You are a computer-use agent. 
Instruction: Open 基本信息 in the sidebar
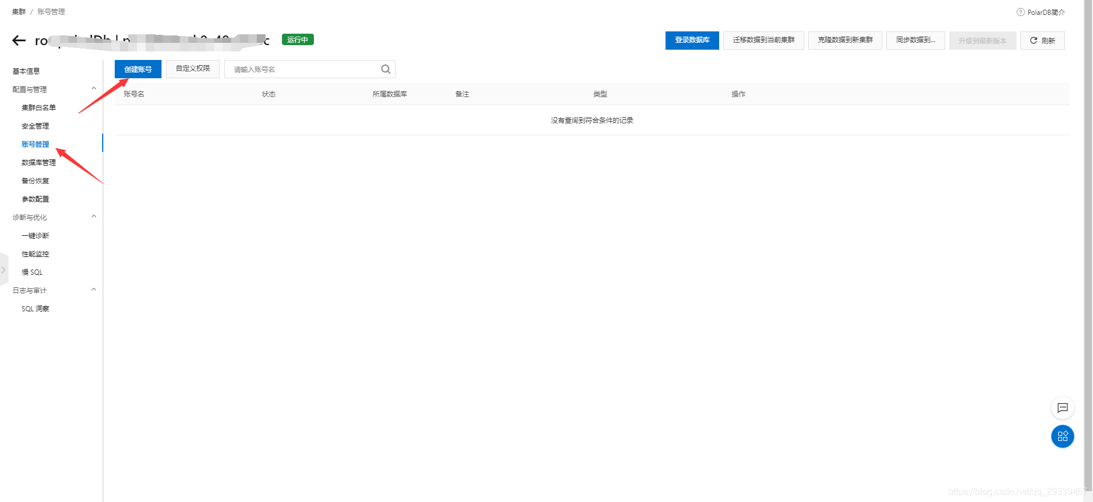click(26, 71)
